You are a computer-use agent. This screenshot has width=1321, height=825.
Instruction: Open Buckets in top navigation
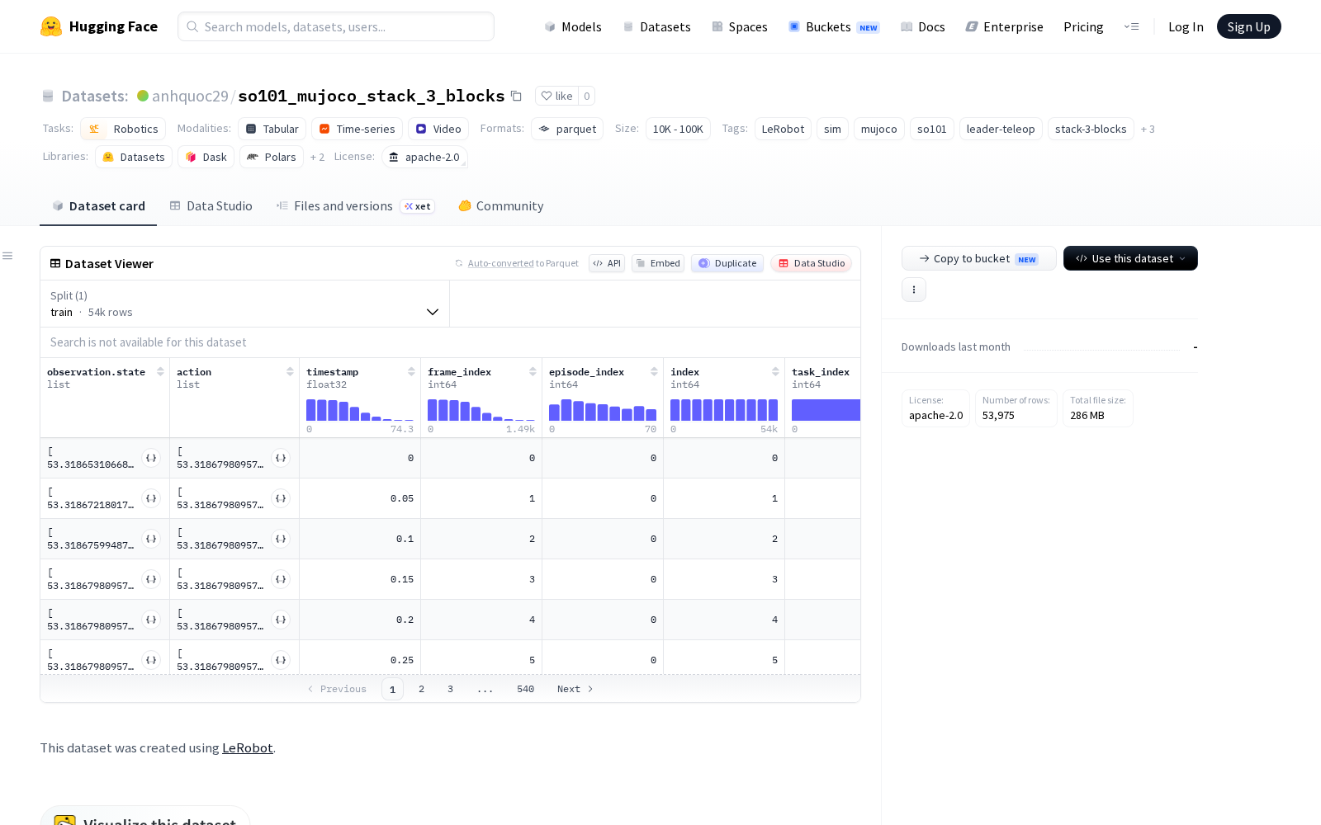[834, 26]
